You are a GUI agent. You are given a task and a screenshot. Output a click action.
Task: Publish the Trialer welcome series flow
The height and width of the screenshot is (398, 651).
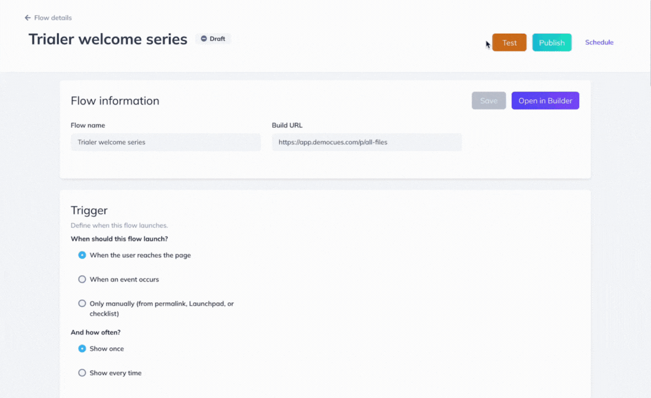[x=552, y=42]
